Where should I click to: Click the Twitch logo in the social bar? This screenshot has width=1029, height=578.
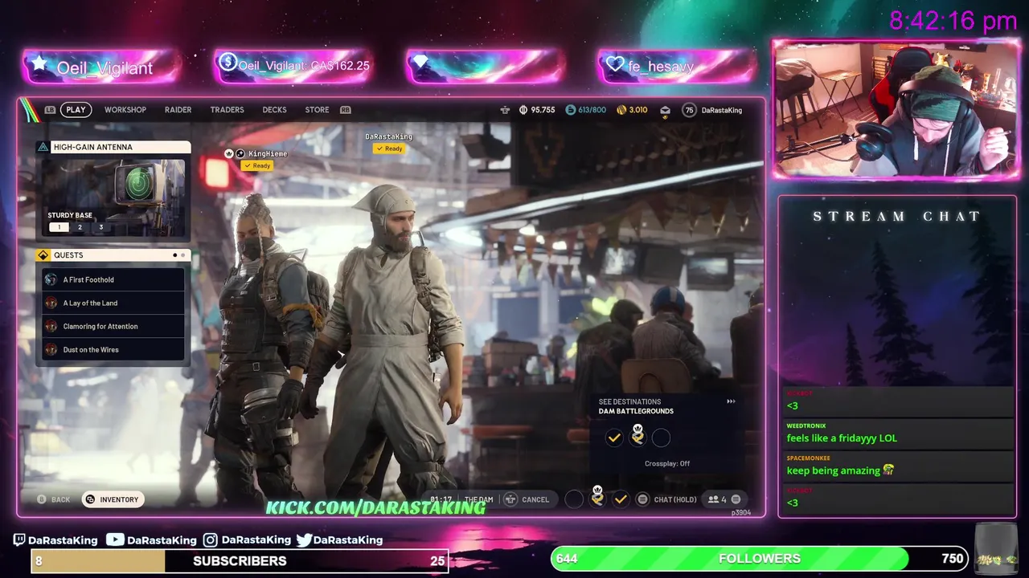point(20,539)
